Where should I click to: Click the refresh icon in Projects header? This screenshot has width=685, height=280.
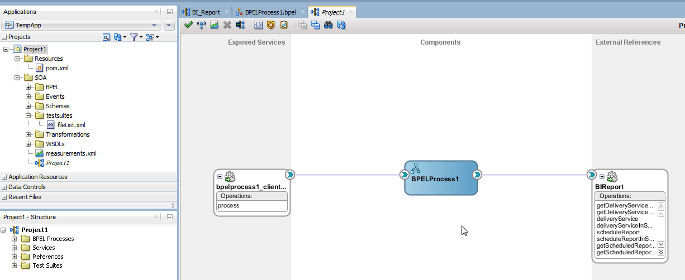click(117, 37)
